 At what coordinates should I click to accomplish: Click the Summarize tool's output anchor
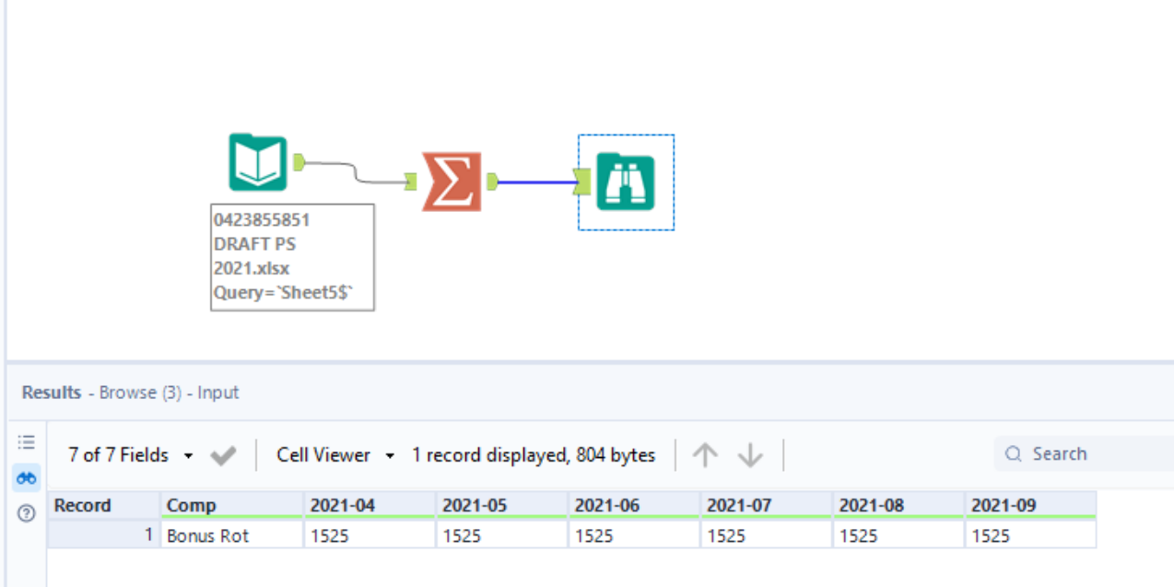point(492,181)
